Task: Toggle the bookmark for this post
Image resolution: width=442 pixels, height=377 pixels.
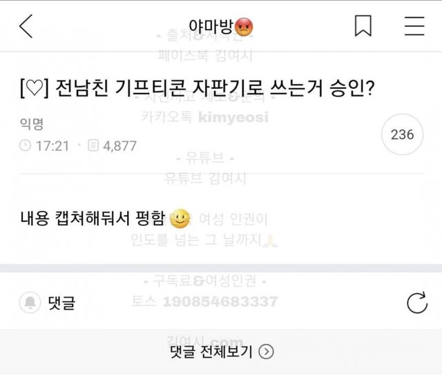Action: tap(363, 26)
